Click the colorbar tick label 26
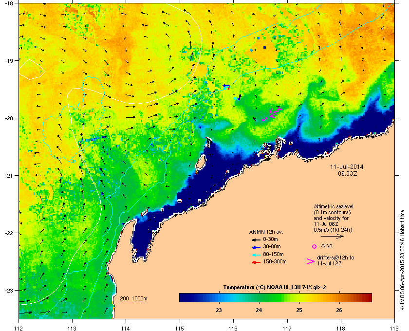Image resolution: width=409 pixels, height=331 pixels. click(339, 310)
